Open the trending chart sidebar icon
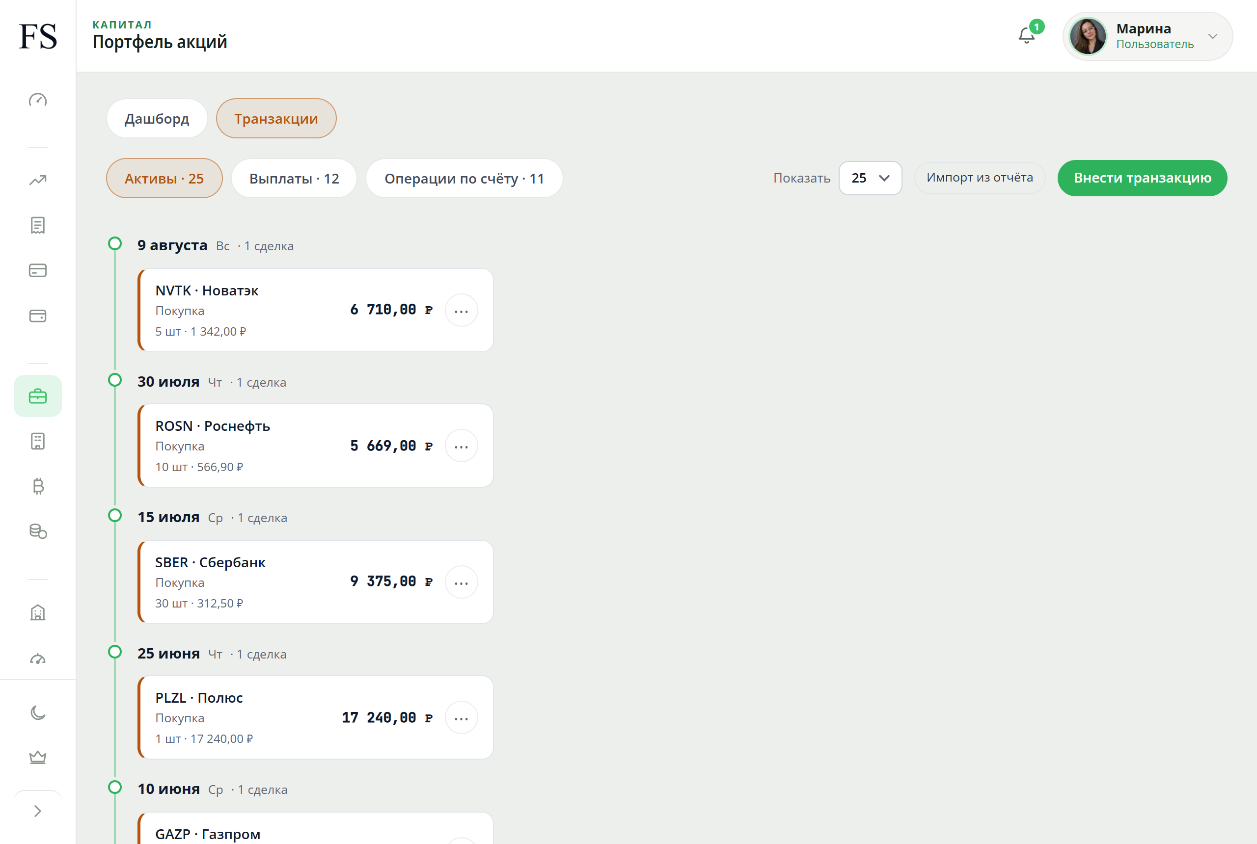 38,180
